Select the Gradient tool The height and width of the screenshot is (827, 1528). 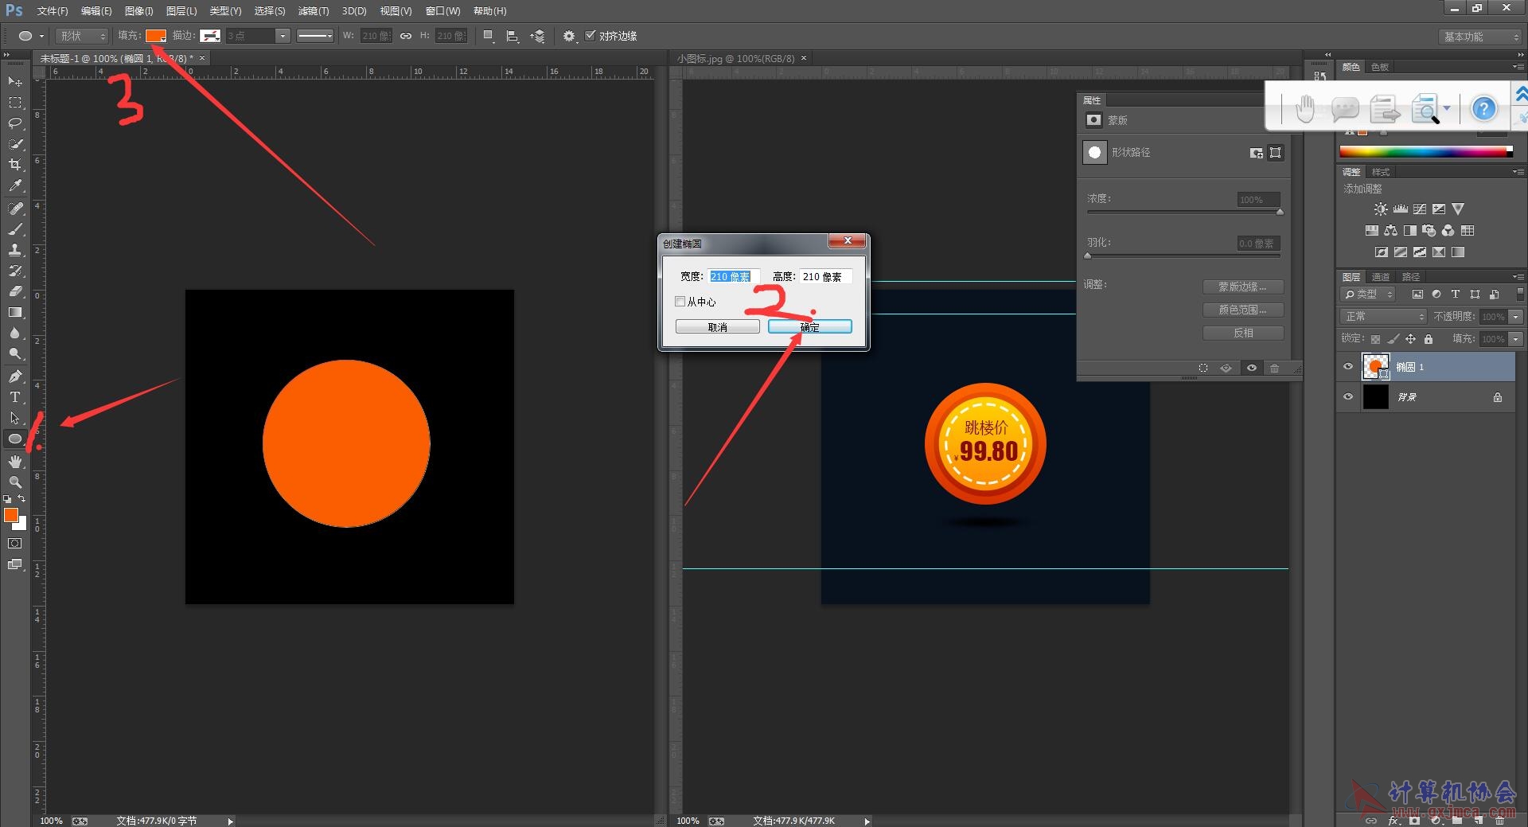pyautogui.click(x=15, y=312)
